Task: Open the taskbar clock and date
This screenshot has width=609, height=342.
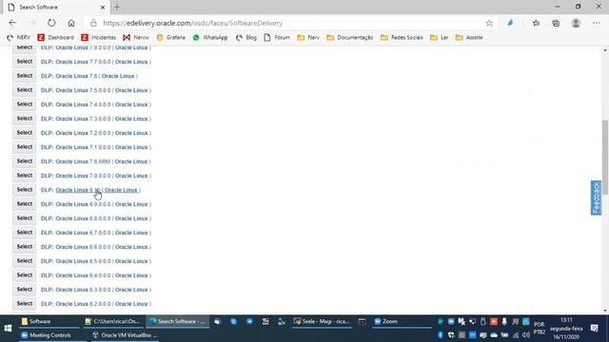Action: tap(566, 329)
